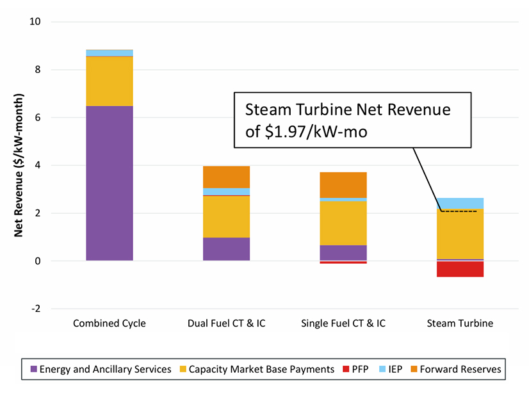Select the orange segment of the Single Fuel bar

click(x=343, y=184)
